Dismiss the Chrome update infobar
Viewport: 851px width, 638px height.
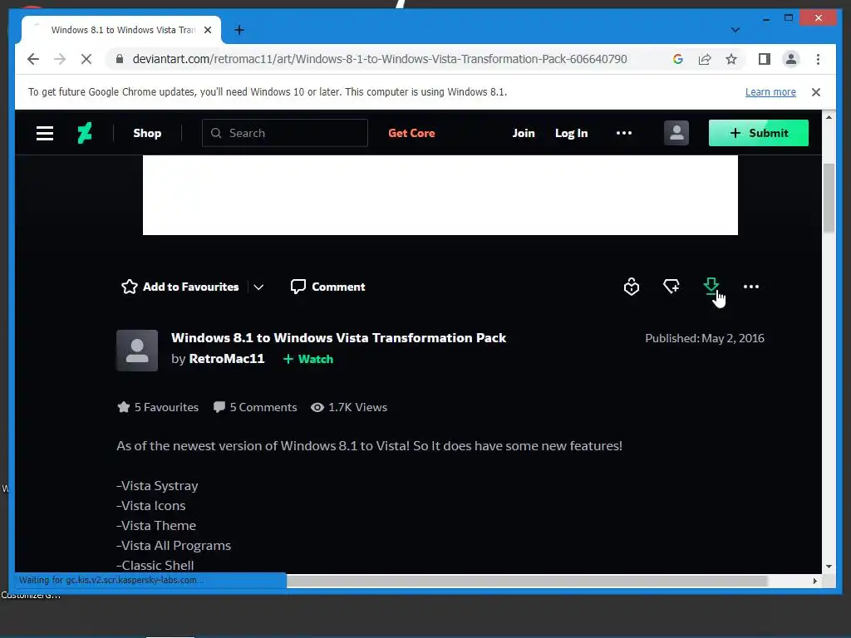[x=816, y=92]
